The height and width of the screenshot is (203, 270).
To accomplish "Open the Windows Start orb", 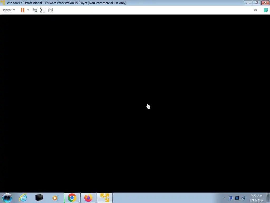I will tap(7, 198).
